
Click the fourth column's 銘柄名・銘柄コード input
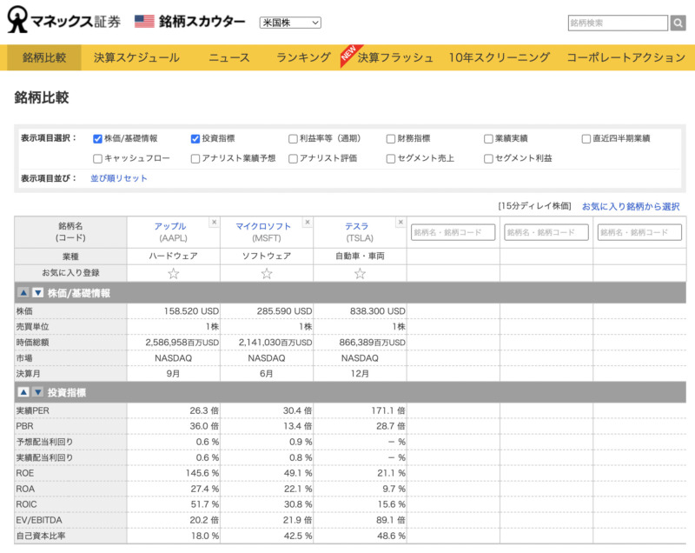pos(453,232)
